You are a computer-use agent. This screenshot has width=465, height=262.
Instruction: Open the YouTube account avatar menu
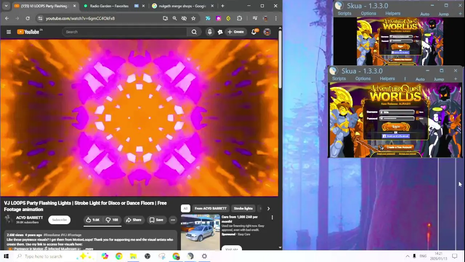click(267, 32)
